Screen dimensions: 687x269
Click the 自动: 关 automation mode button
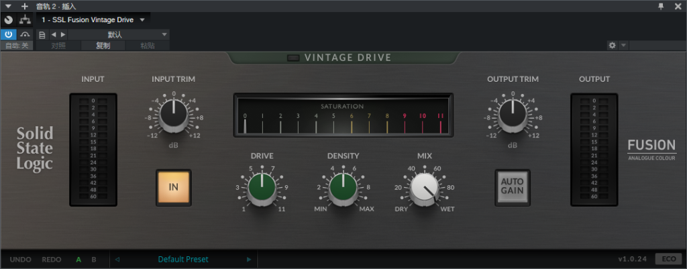17,46
